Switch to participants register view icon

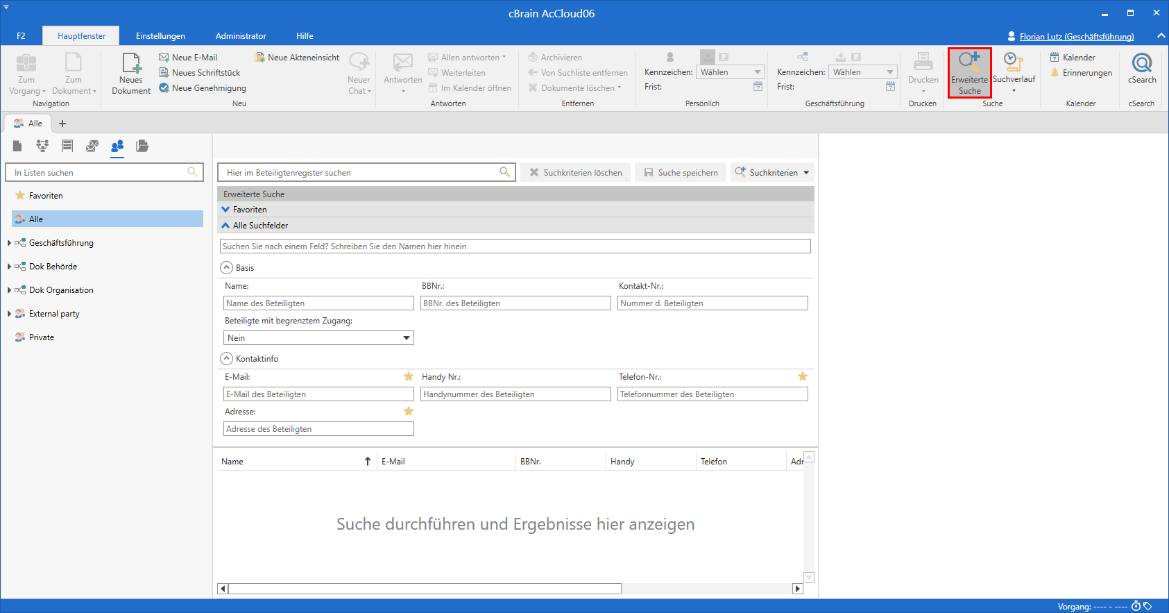pyautogui.click(x=117, y=146)
